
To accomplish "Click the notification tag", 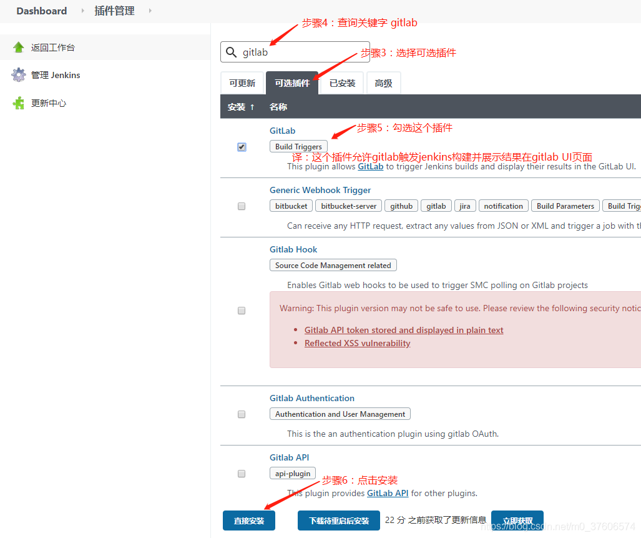I will 503,206.
